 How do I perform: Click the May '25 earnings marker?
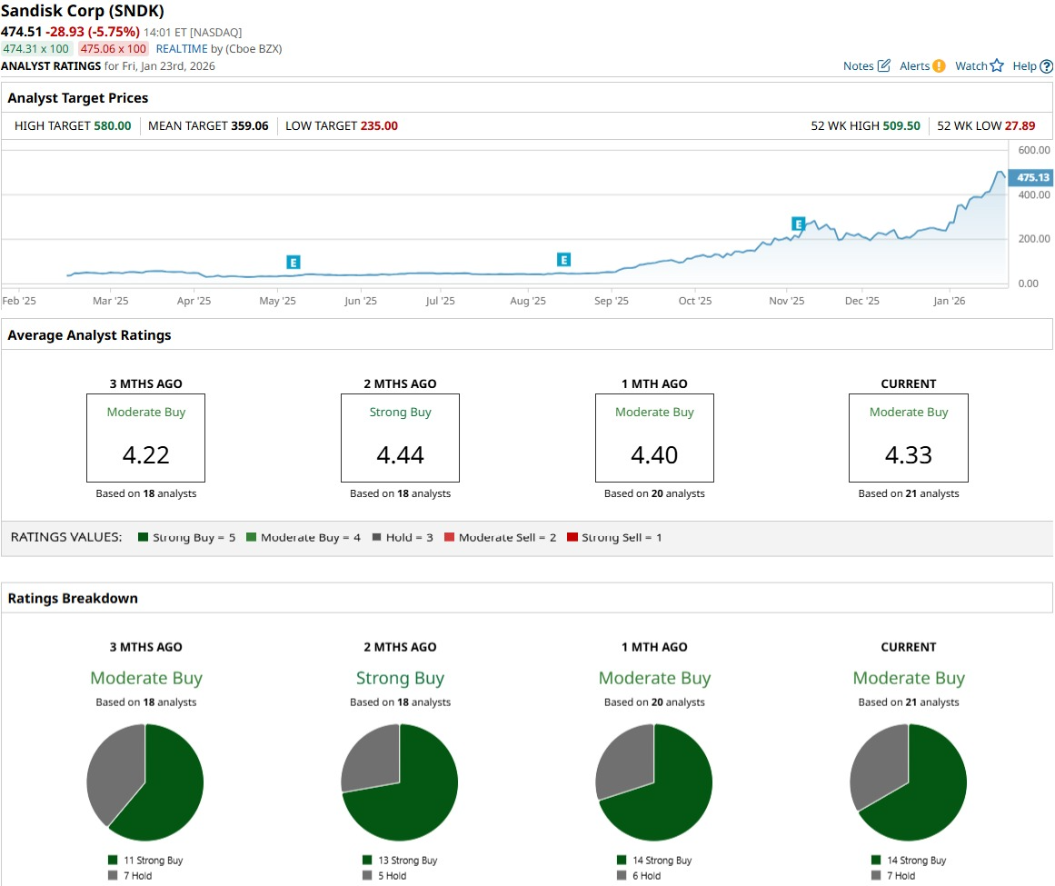(x=293, y=263)
